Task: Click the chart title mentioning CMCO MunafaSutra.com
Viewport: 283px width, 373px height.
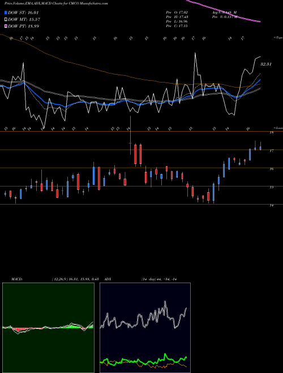Action: pos(56,4)
